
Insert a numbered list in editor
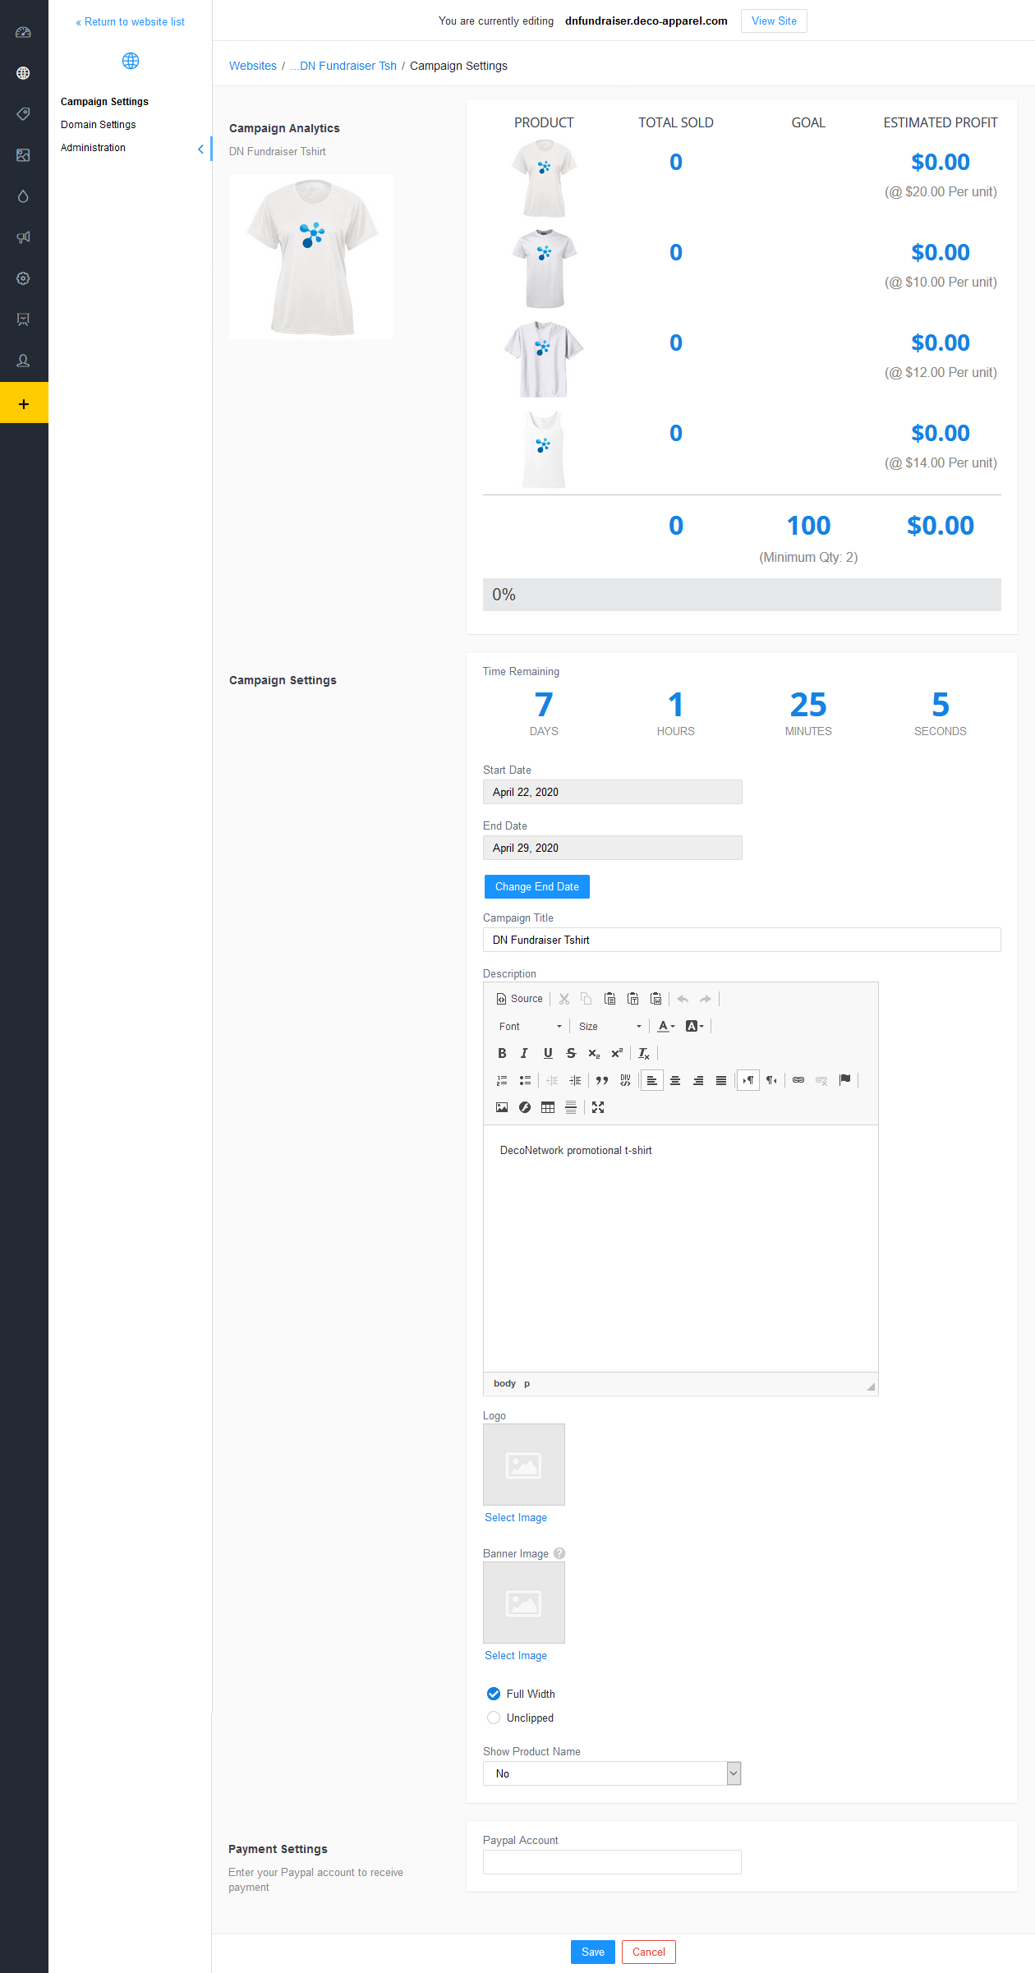(502, 1080)
